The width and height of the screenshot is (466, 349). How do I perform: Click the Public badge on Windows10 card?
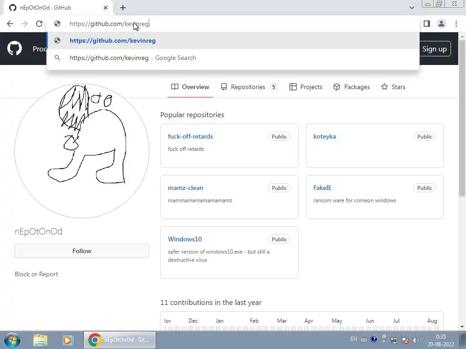(x=279, y=239)
